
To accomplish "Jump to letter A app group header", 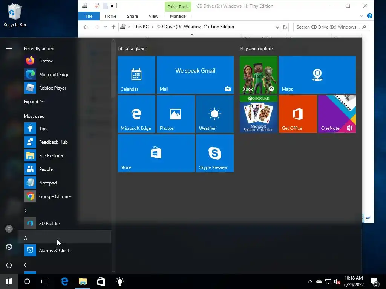I will [x=64, y=238].
